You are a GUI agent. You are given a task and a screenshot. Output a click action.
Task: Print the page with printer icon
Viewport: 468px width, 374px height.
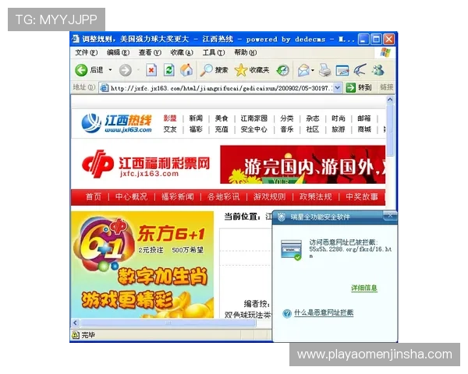[x=325, y=70]
